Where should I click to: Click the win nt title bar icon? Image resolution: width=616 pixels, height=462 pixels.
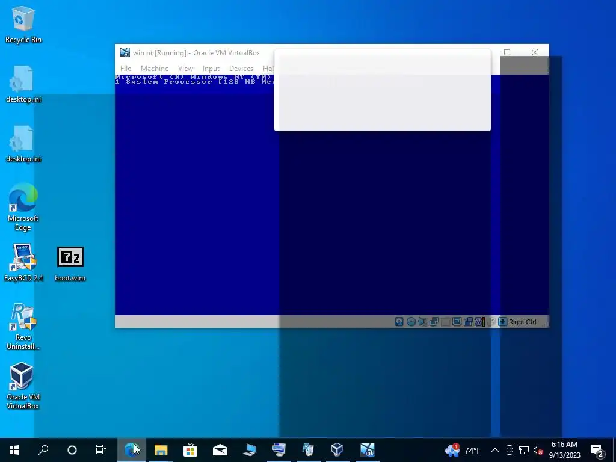click(x=125, y=52)
